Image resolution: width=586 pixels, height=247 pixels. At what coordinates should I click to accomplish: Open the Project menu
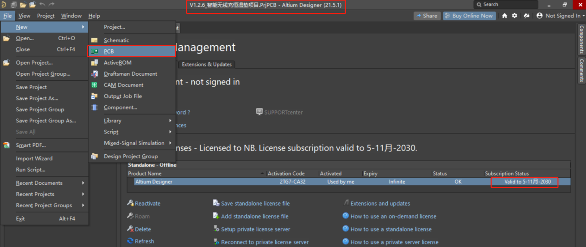click(46, 16)
